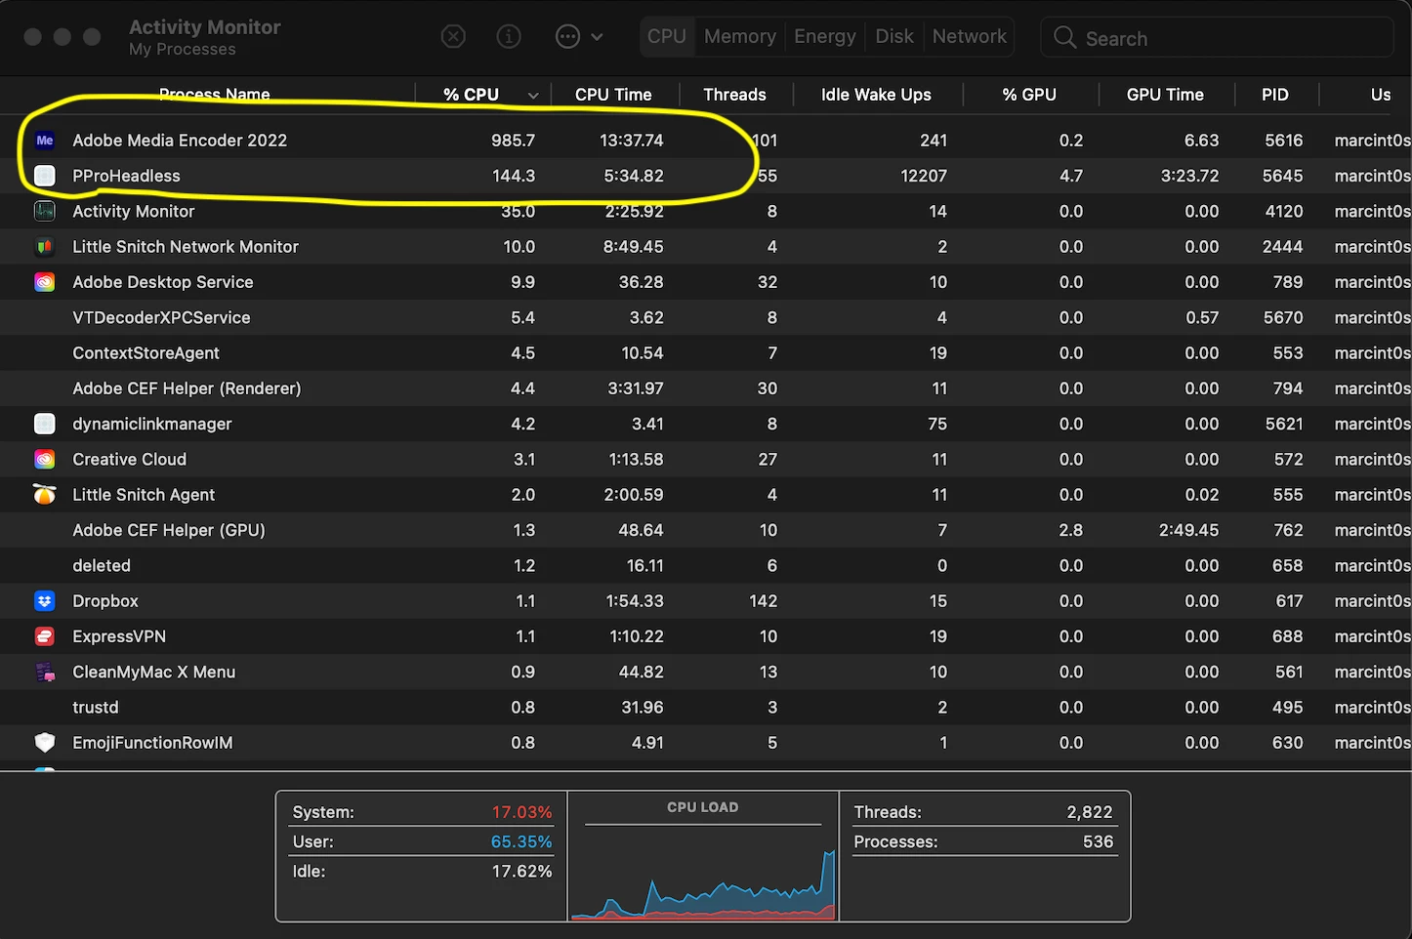Click GPU time 2:49.45 value

tap(1189, 530)
